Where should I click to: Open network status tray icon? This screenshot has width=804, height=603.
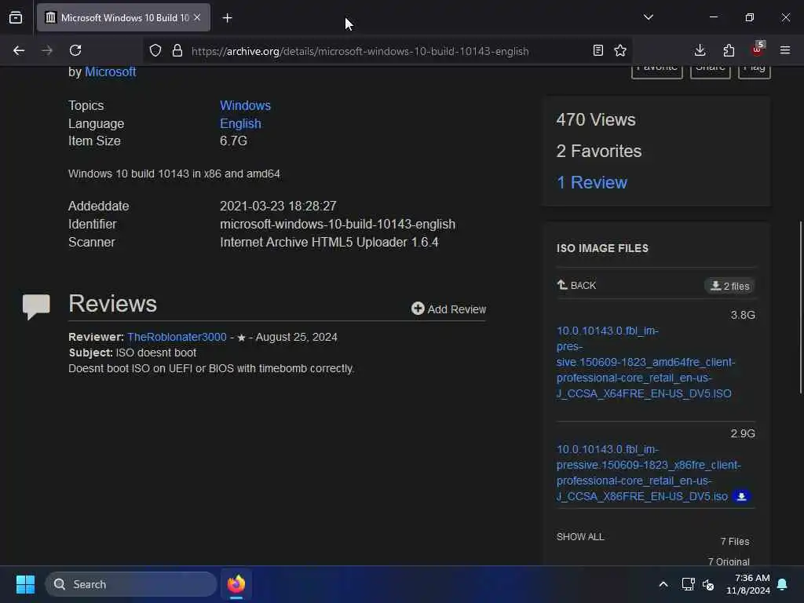coord(688,584)
